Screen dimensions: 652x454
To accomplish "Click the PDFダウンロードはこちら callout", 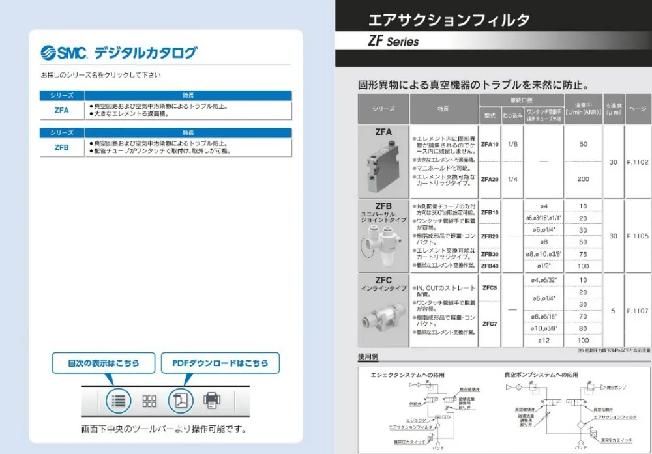I will pyautogui.click(x=220, y=363).
